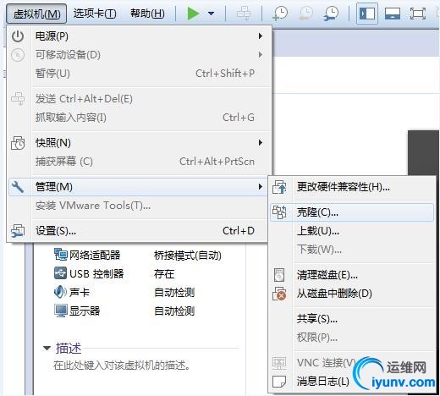Select 网络适配器 device row
Screen dimensions: 440x396
pos(138,256)
